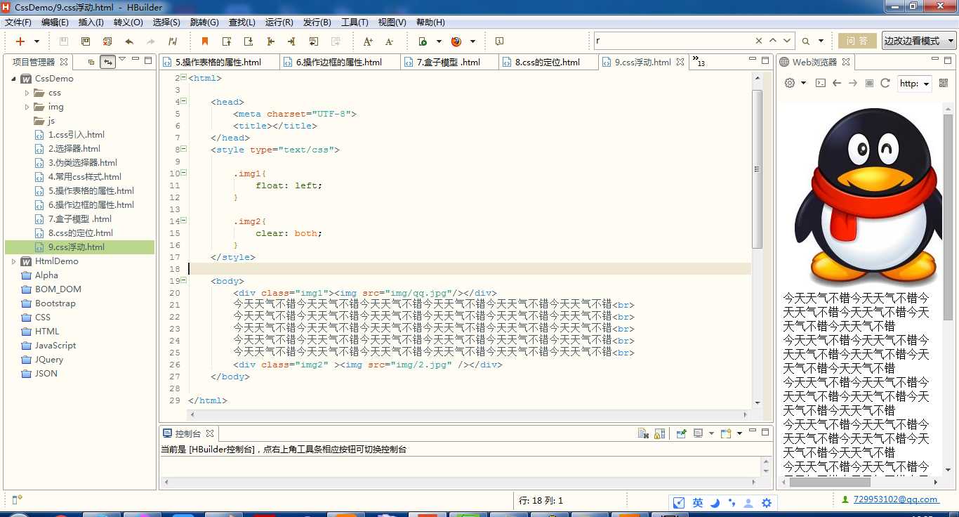Click the red plus New file icon
Screen dimensions: 959x517
pyautogui.click(x=20, y=41)
